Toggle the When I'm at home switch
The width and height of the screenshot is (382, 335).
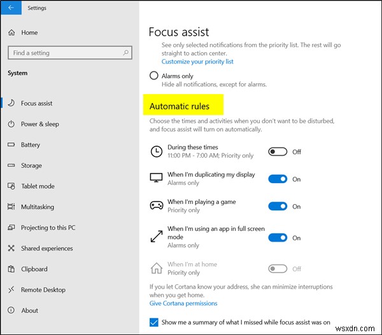point(278,269)
